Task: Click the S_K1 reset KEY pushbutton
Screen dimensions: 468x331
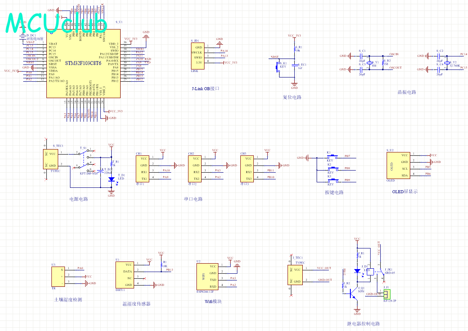Action: click(x=278, y=67)
